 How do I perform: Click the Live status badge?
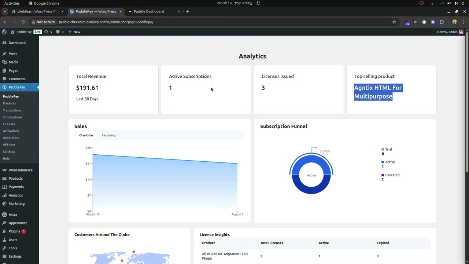pos(38,32)
